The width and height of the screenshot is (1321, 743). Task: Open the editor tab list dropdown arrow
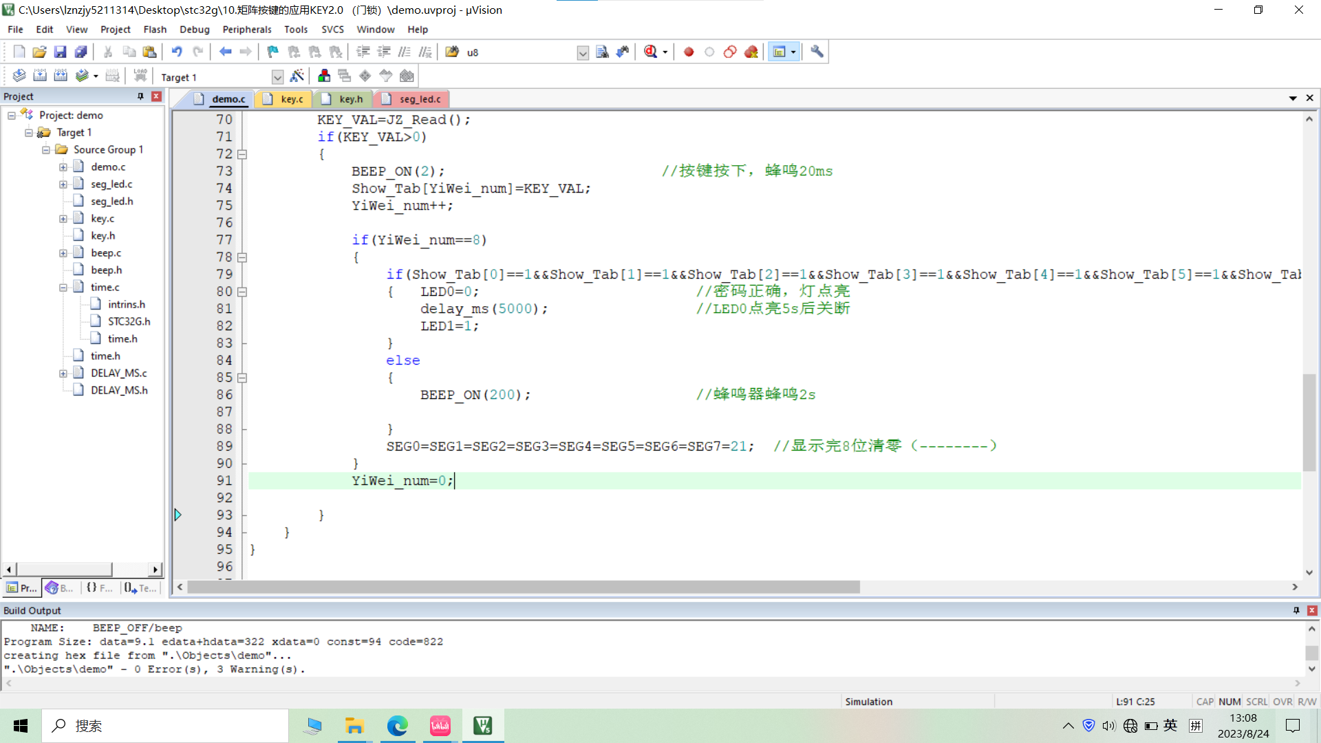tap(1293, 98)
